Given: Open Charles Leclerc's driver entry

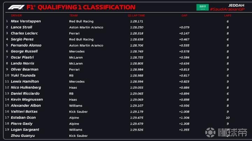Looking at the screenshot, I should pyautogui.click(x=24, y=33).
